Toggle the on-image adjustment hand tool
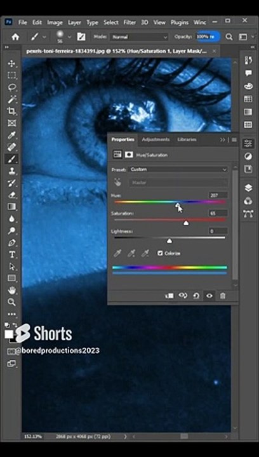 coord(117,183)
